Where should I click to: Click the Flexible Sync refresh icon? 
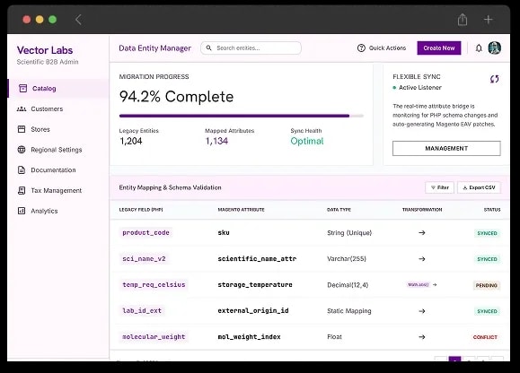[x=495, y=79]
